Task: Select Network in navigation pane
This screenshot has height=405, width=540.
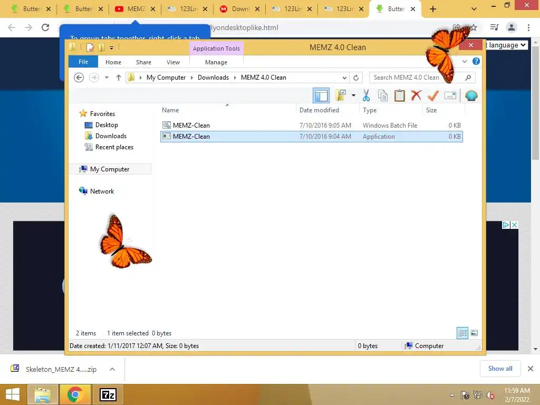Action: pyautogui.click(x=102, y=191)
